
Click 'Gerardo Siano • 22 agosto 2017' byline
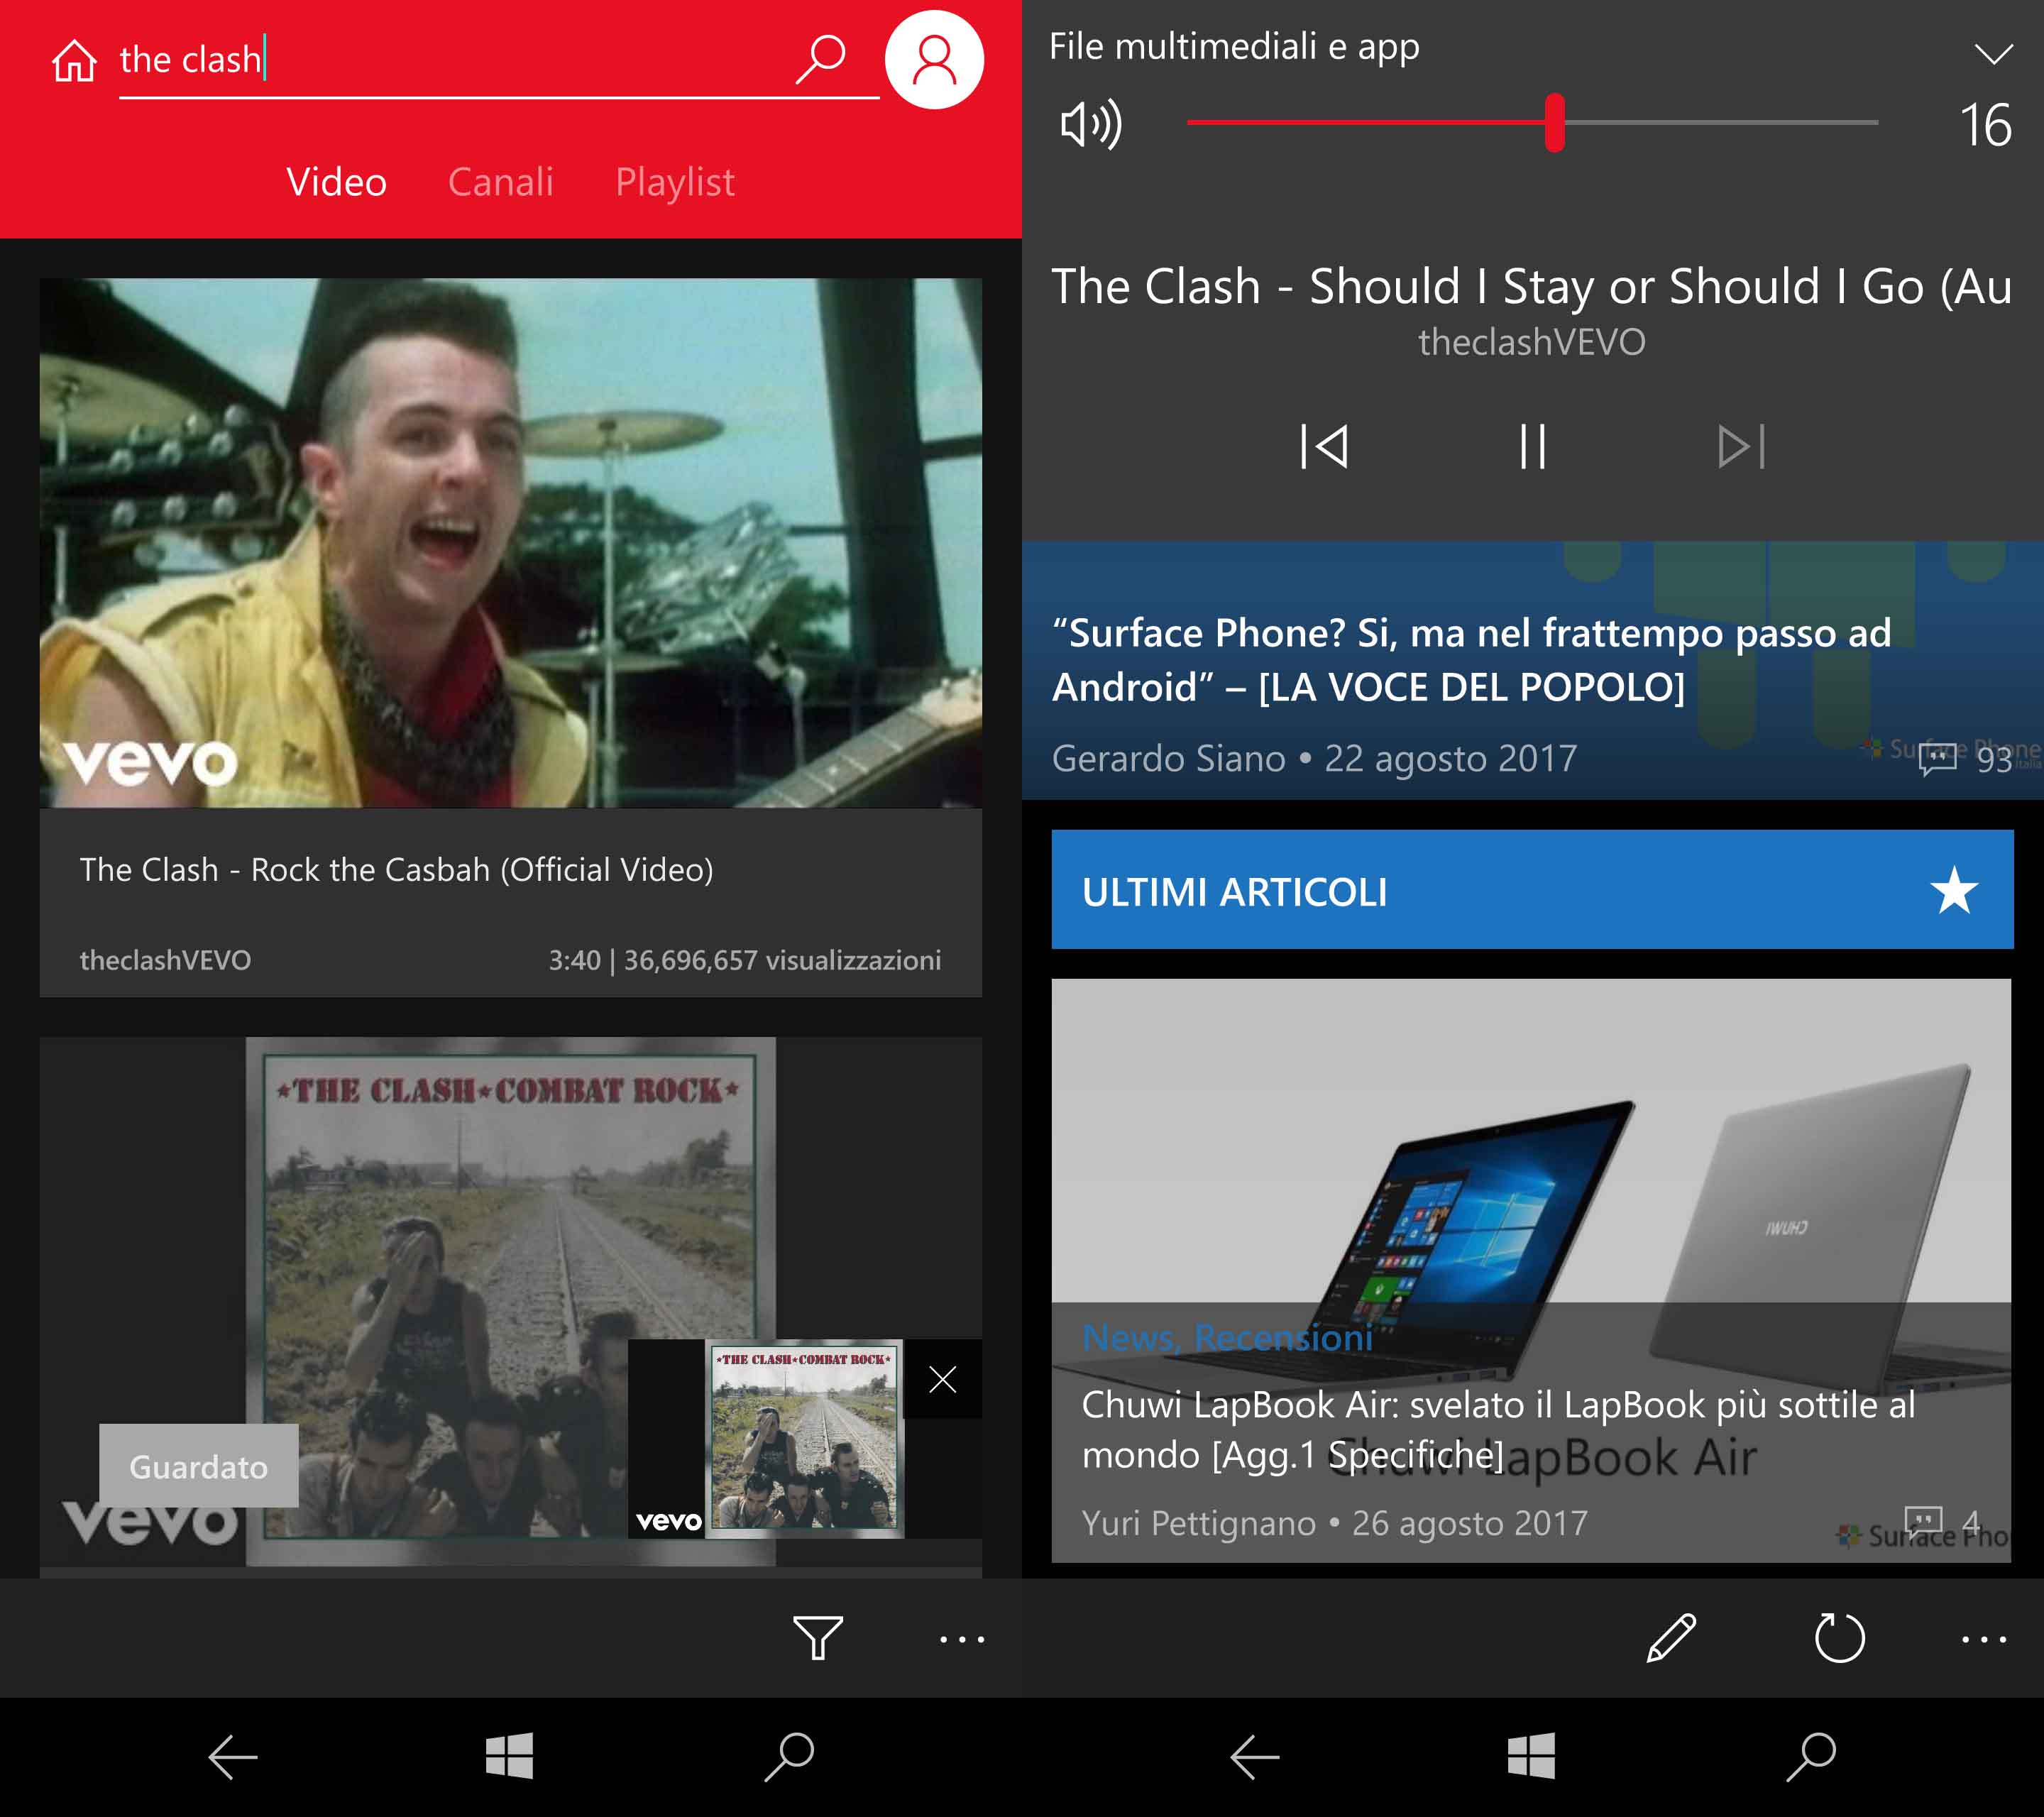click(x=1314, y=758)
